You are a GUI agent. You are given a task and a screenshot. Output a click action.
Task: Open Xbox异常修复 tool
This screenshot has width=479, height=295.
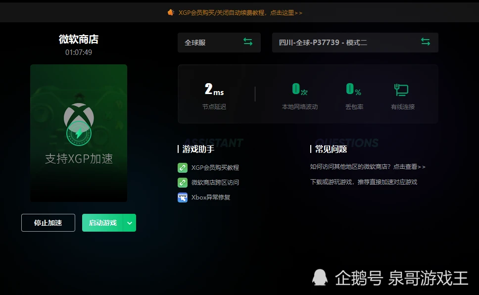pos(211,197)
